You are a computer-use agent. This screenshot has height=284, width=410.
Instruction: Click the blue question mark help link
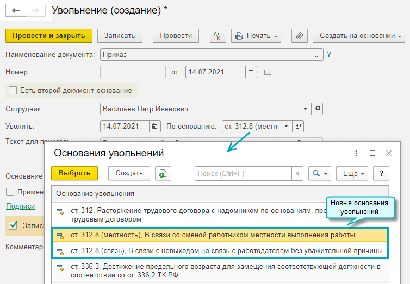pos(329,54)
